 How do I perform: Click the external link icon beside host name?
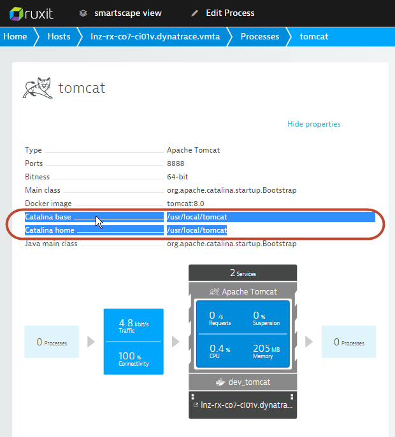[x=196, y=405]
